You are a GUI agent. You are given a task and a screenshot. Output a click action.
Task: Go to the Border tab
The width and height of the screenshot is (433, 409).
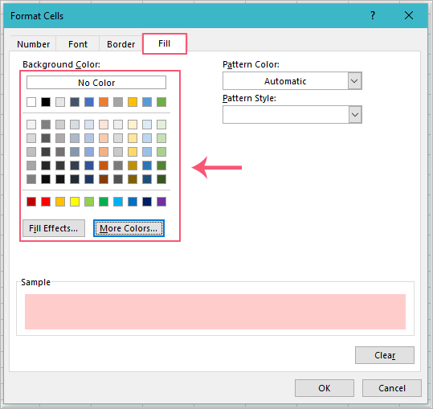click(x=121, y=44)
